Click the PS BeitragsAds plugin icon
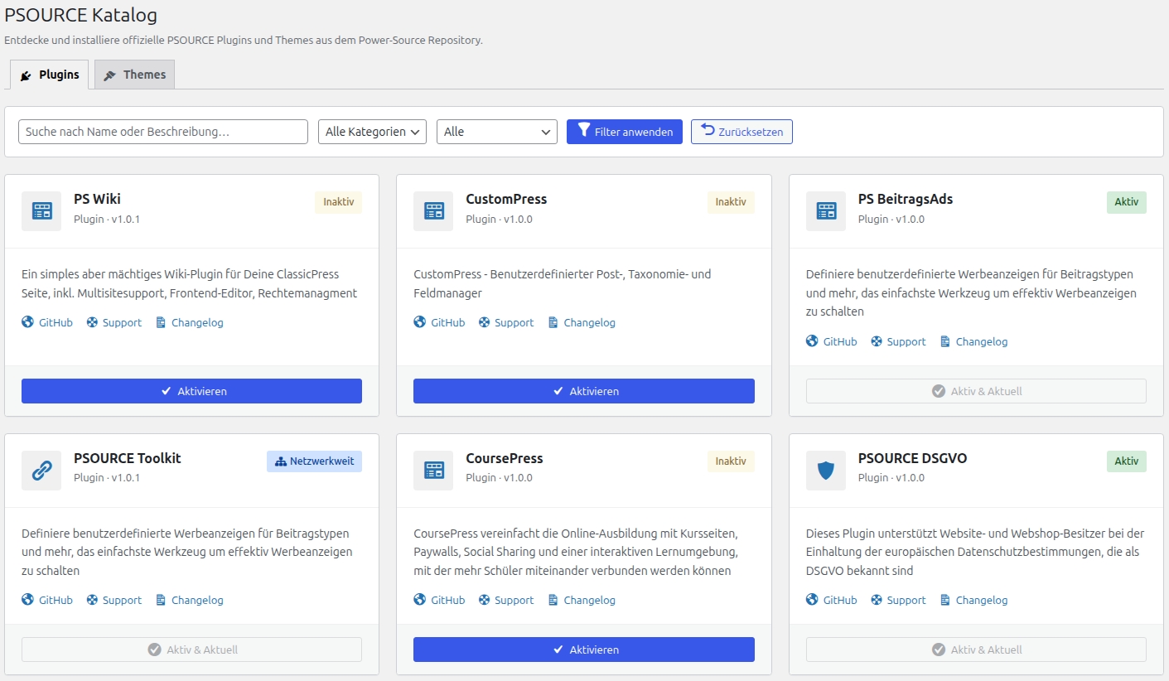 click(x=826, y=211)
